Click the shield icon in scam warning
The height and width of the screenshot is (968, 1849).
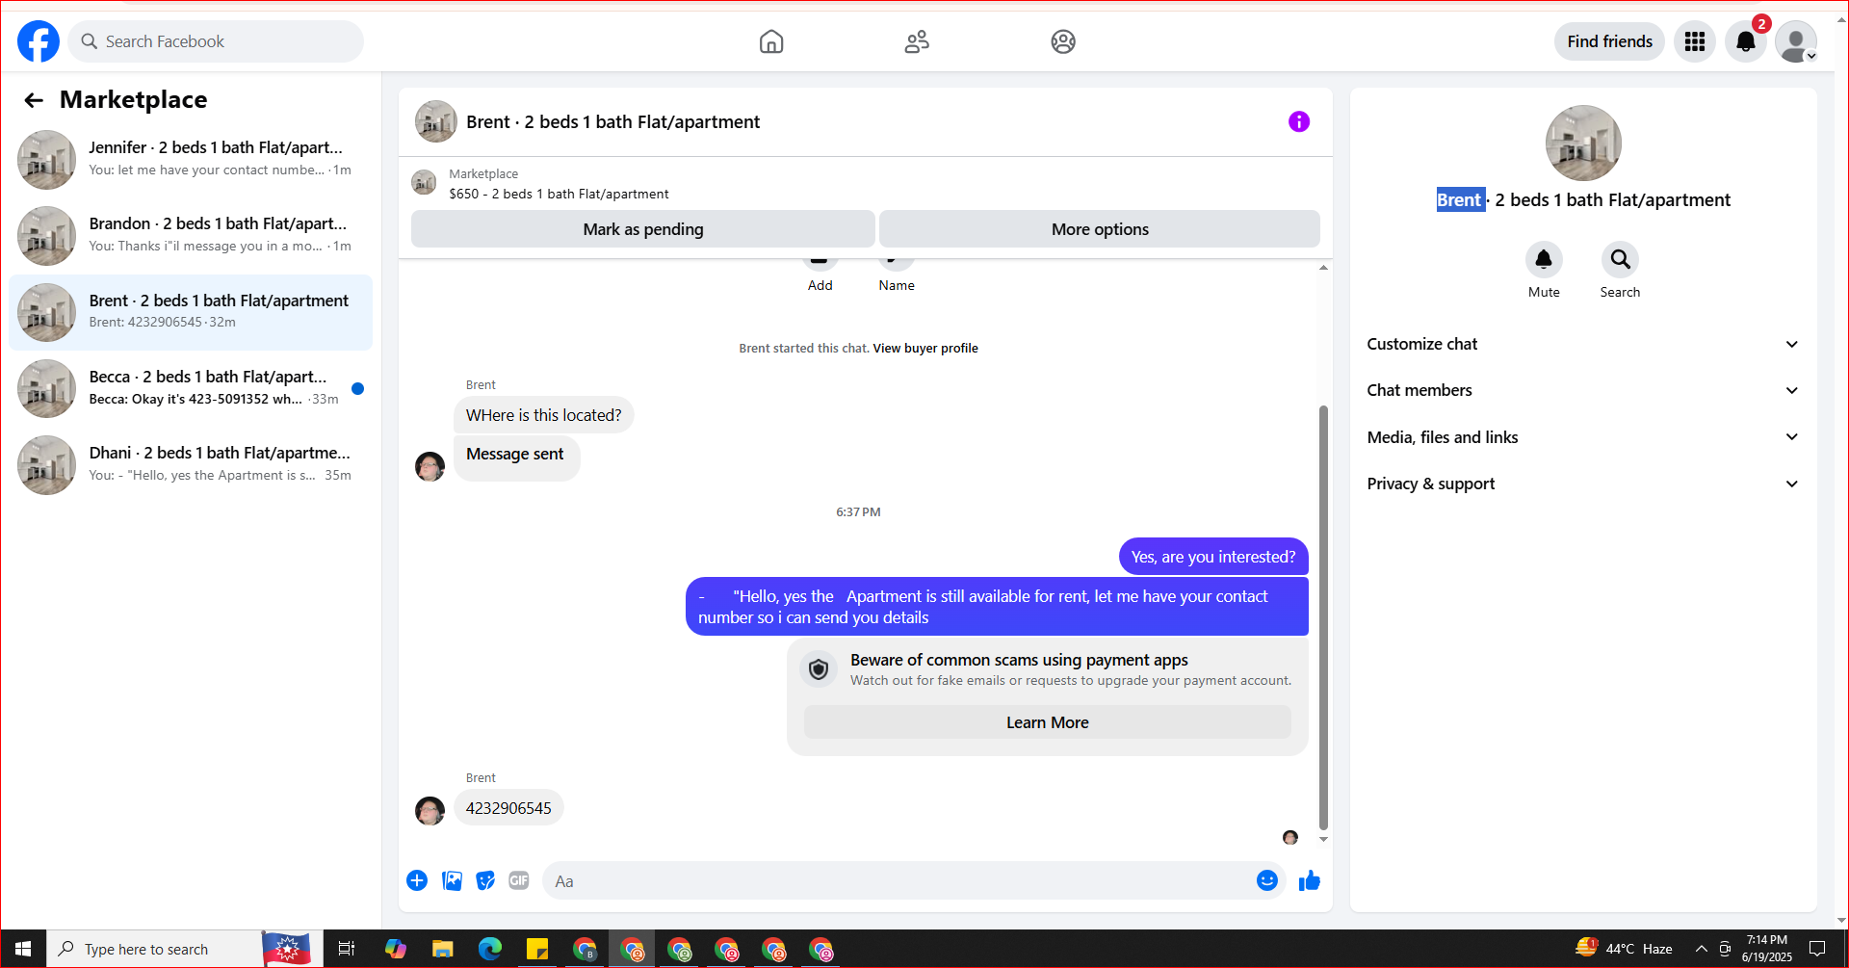coord(819,669)
